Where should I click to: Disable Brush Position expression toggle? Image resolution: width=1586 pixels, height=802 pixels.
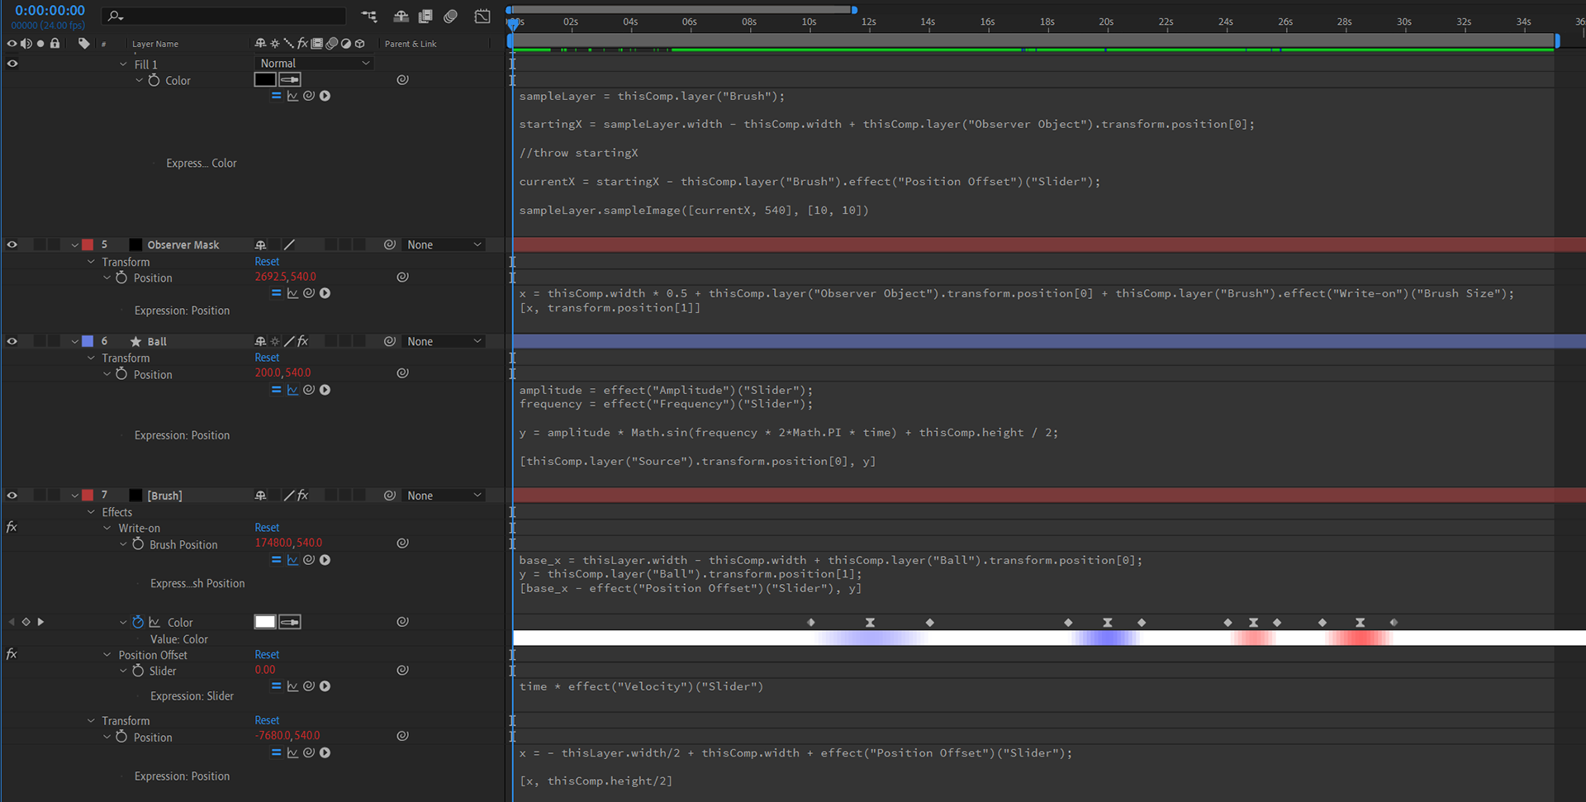[x=276, y=560]
